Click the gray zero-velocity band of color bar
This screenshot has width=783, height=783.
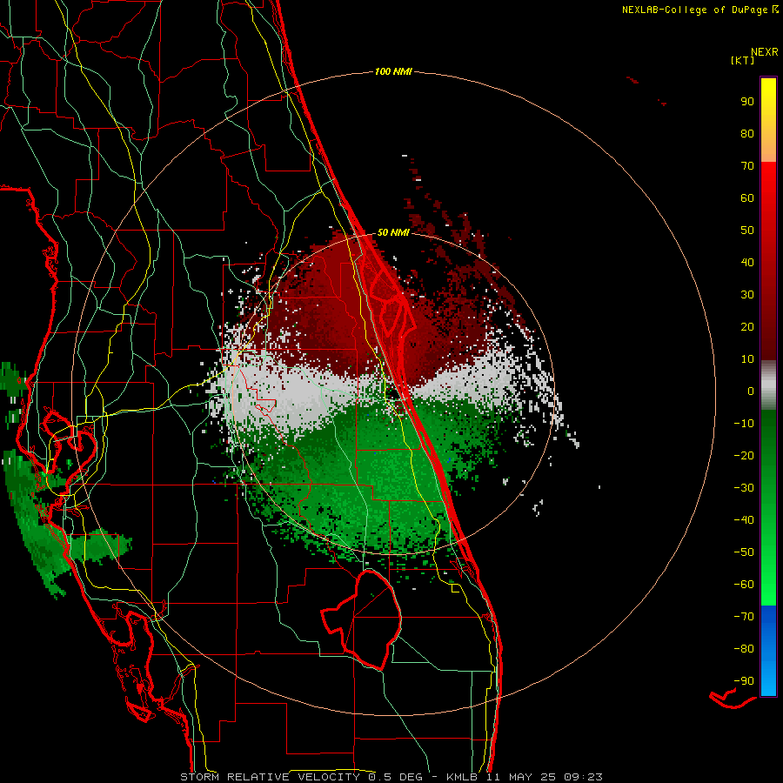(x=768, y=385)
